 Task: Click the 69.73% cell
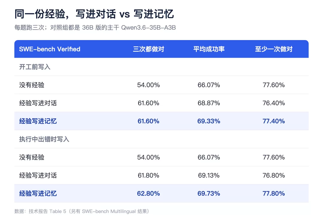[x=209, y=193]
